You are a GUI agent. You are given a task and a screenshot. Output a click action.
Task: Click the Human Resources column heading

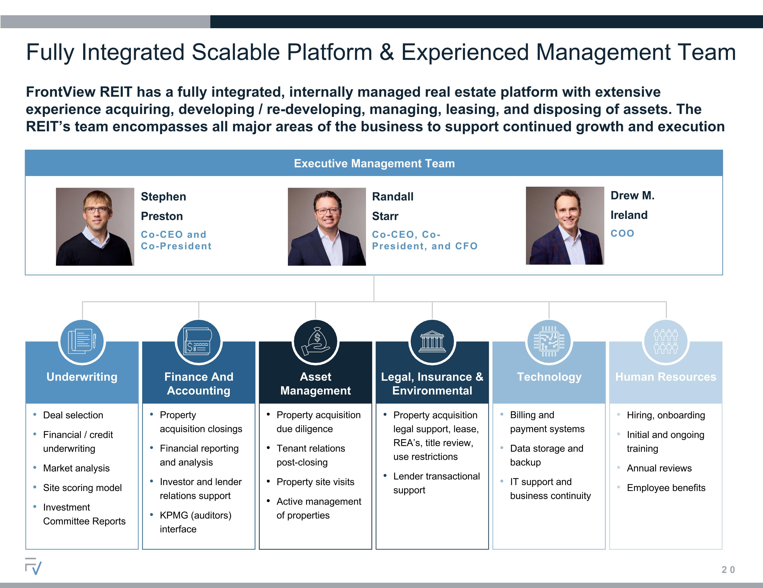click(x=666, y=377)
